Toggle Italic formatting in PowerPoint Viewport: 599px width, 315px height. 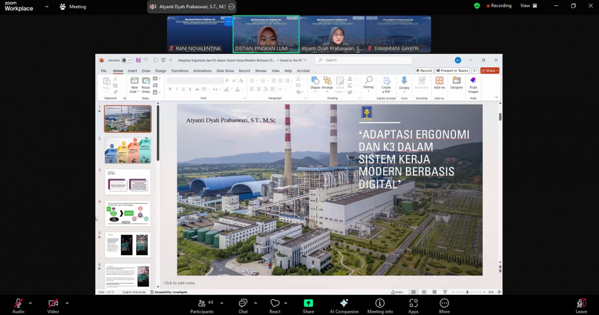pyautogui.click(x=176, y=89)
